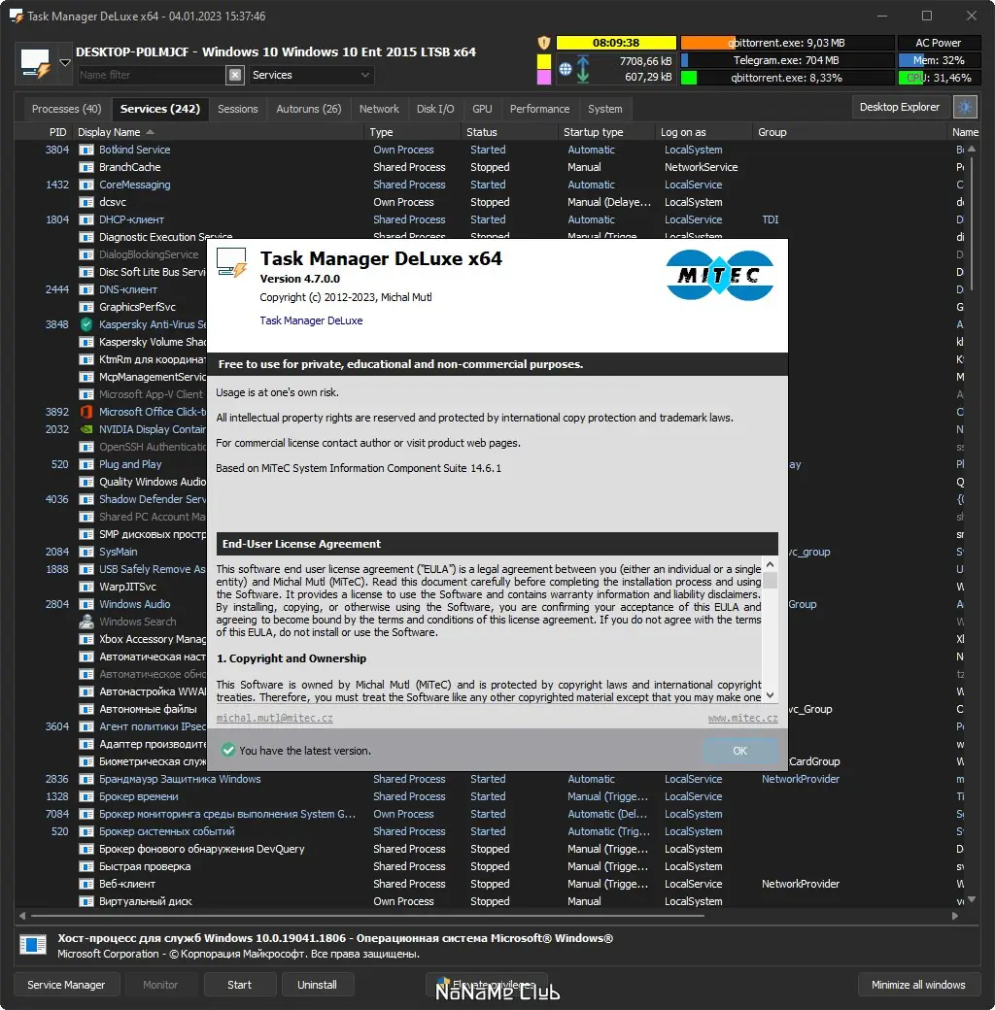
Task: Click the Elevate privileges button
Action: [x=487, y=985]
